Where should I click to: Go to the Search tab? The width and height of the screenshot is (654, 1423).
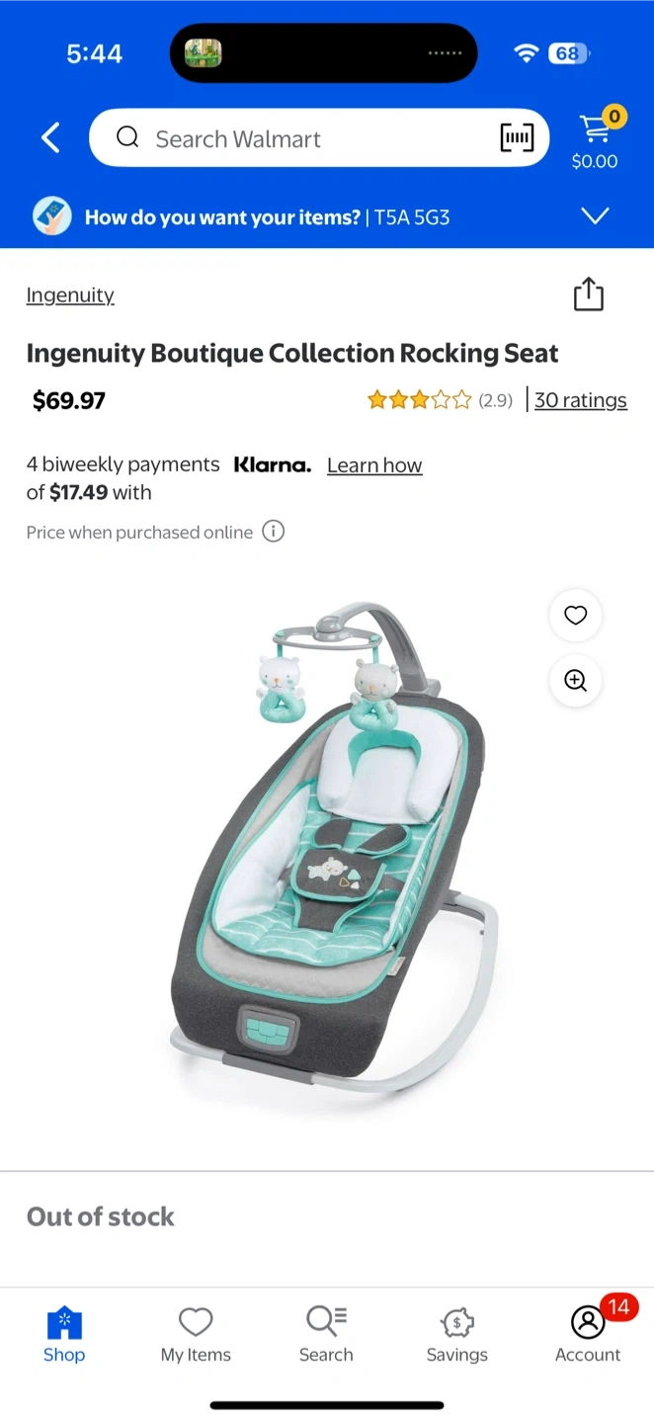[x=326, y=1334]
